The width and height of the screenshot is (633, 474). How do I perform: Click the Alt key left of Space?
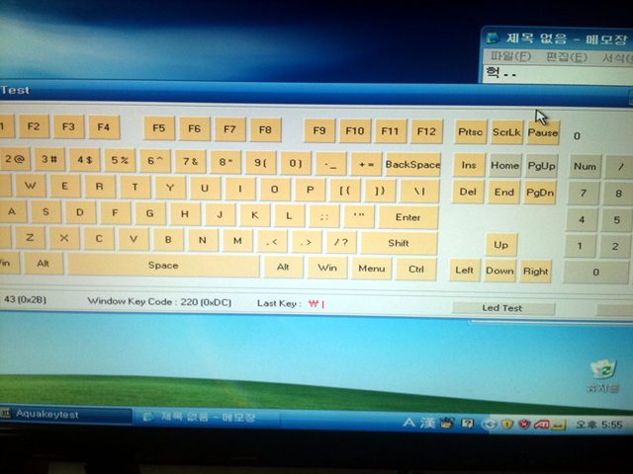pos(44,264)
